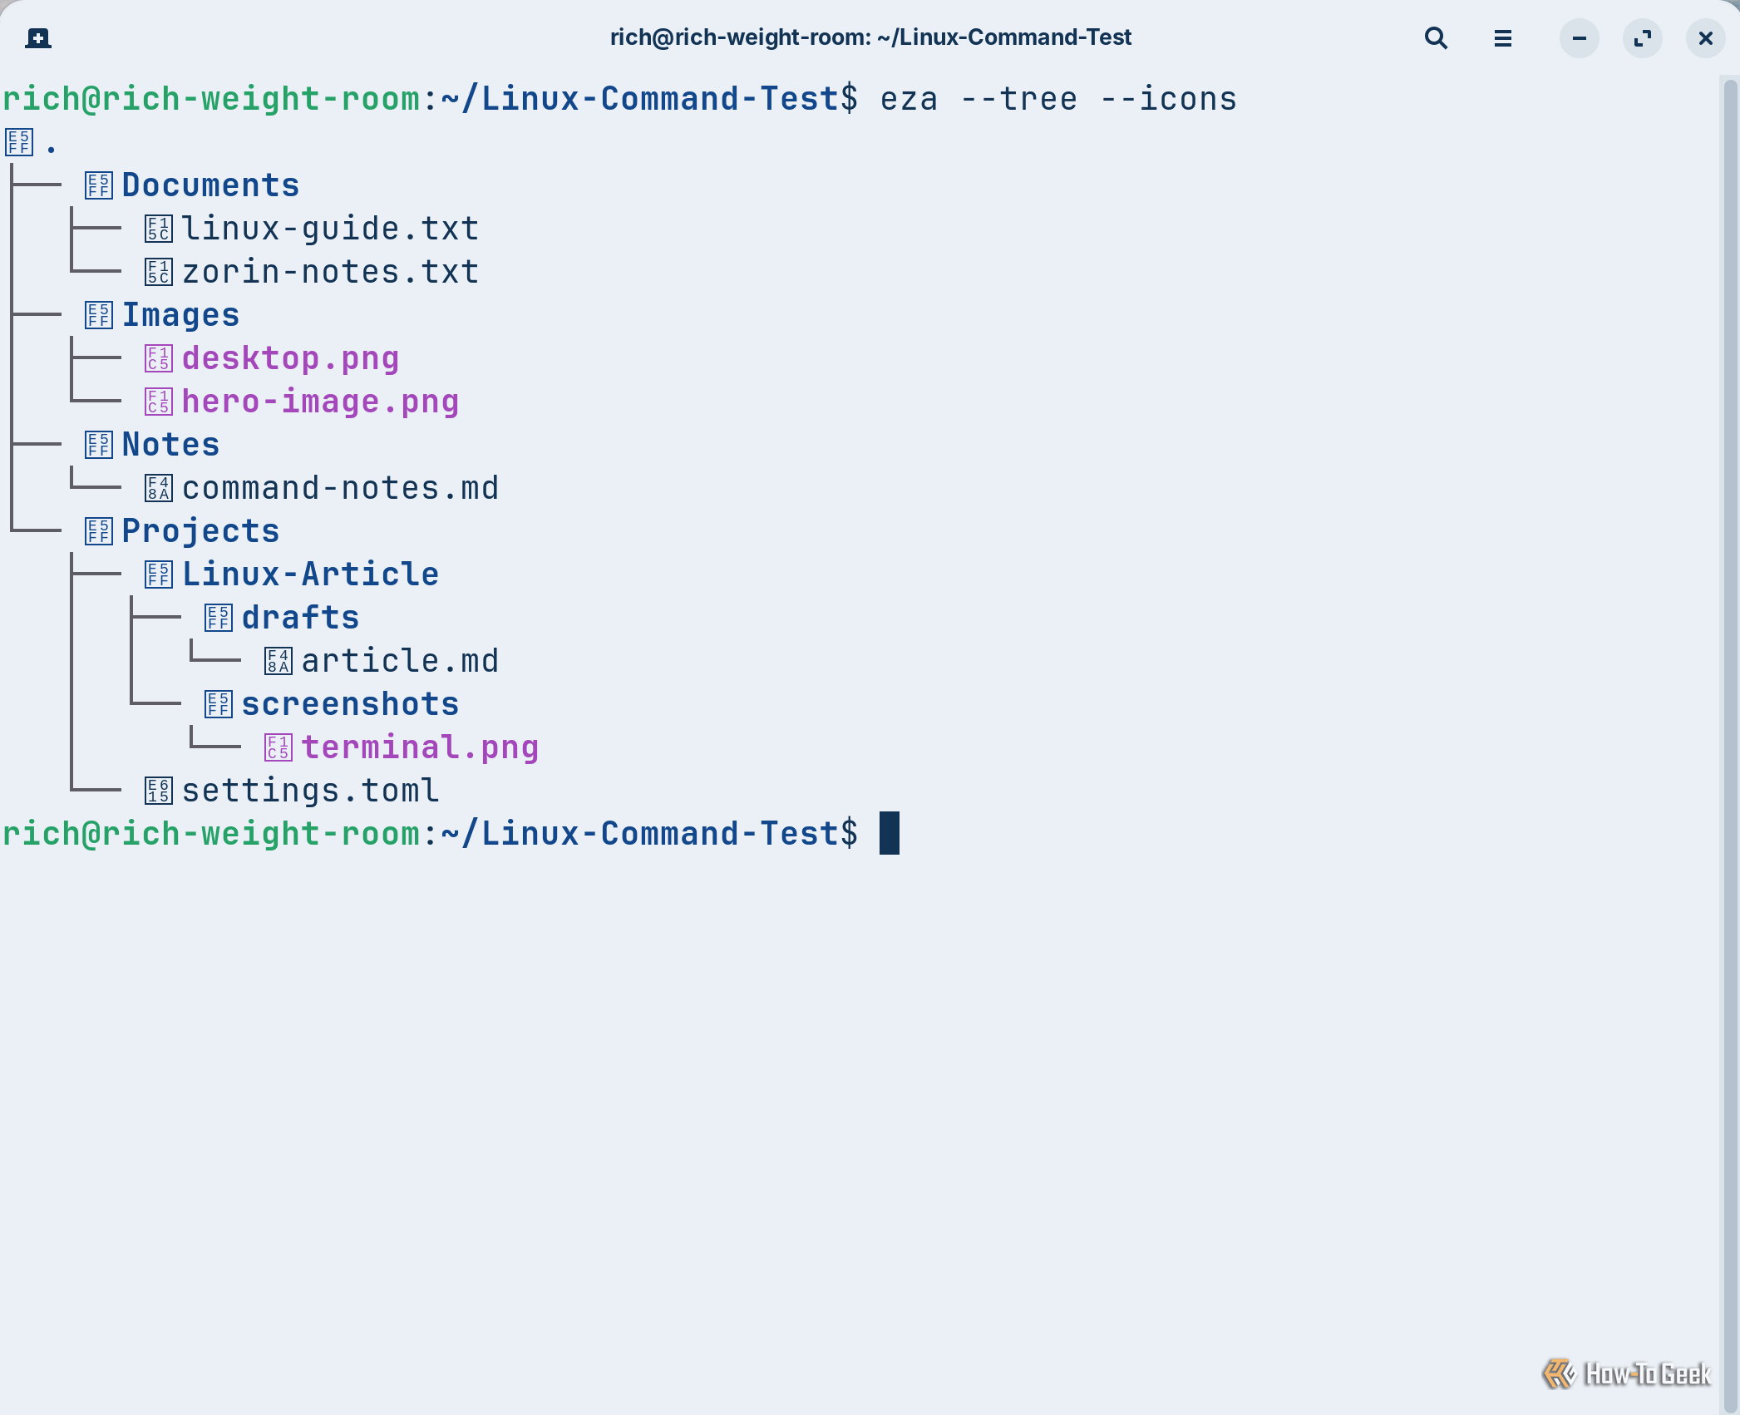Click the bottom prompt ~/Linux-Command-Test path

(x=638, y=834)
